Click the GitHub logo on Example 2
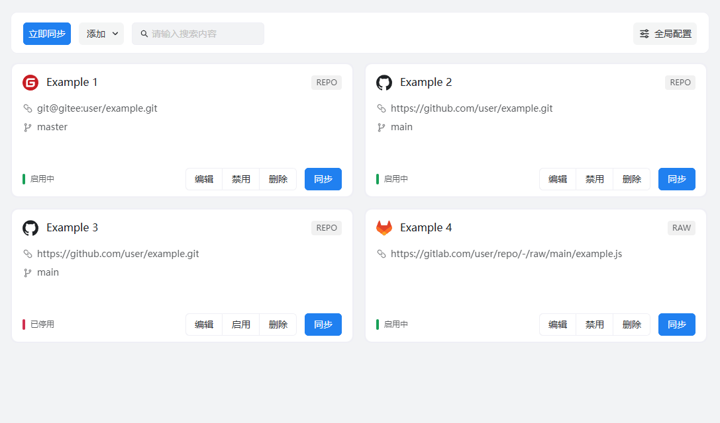Screen dimensions: 720x423 click(384, 83)
